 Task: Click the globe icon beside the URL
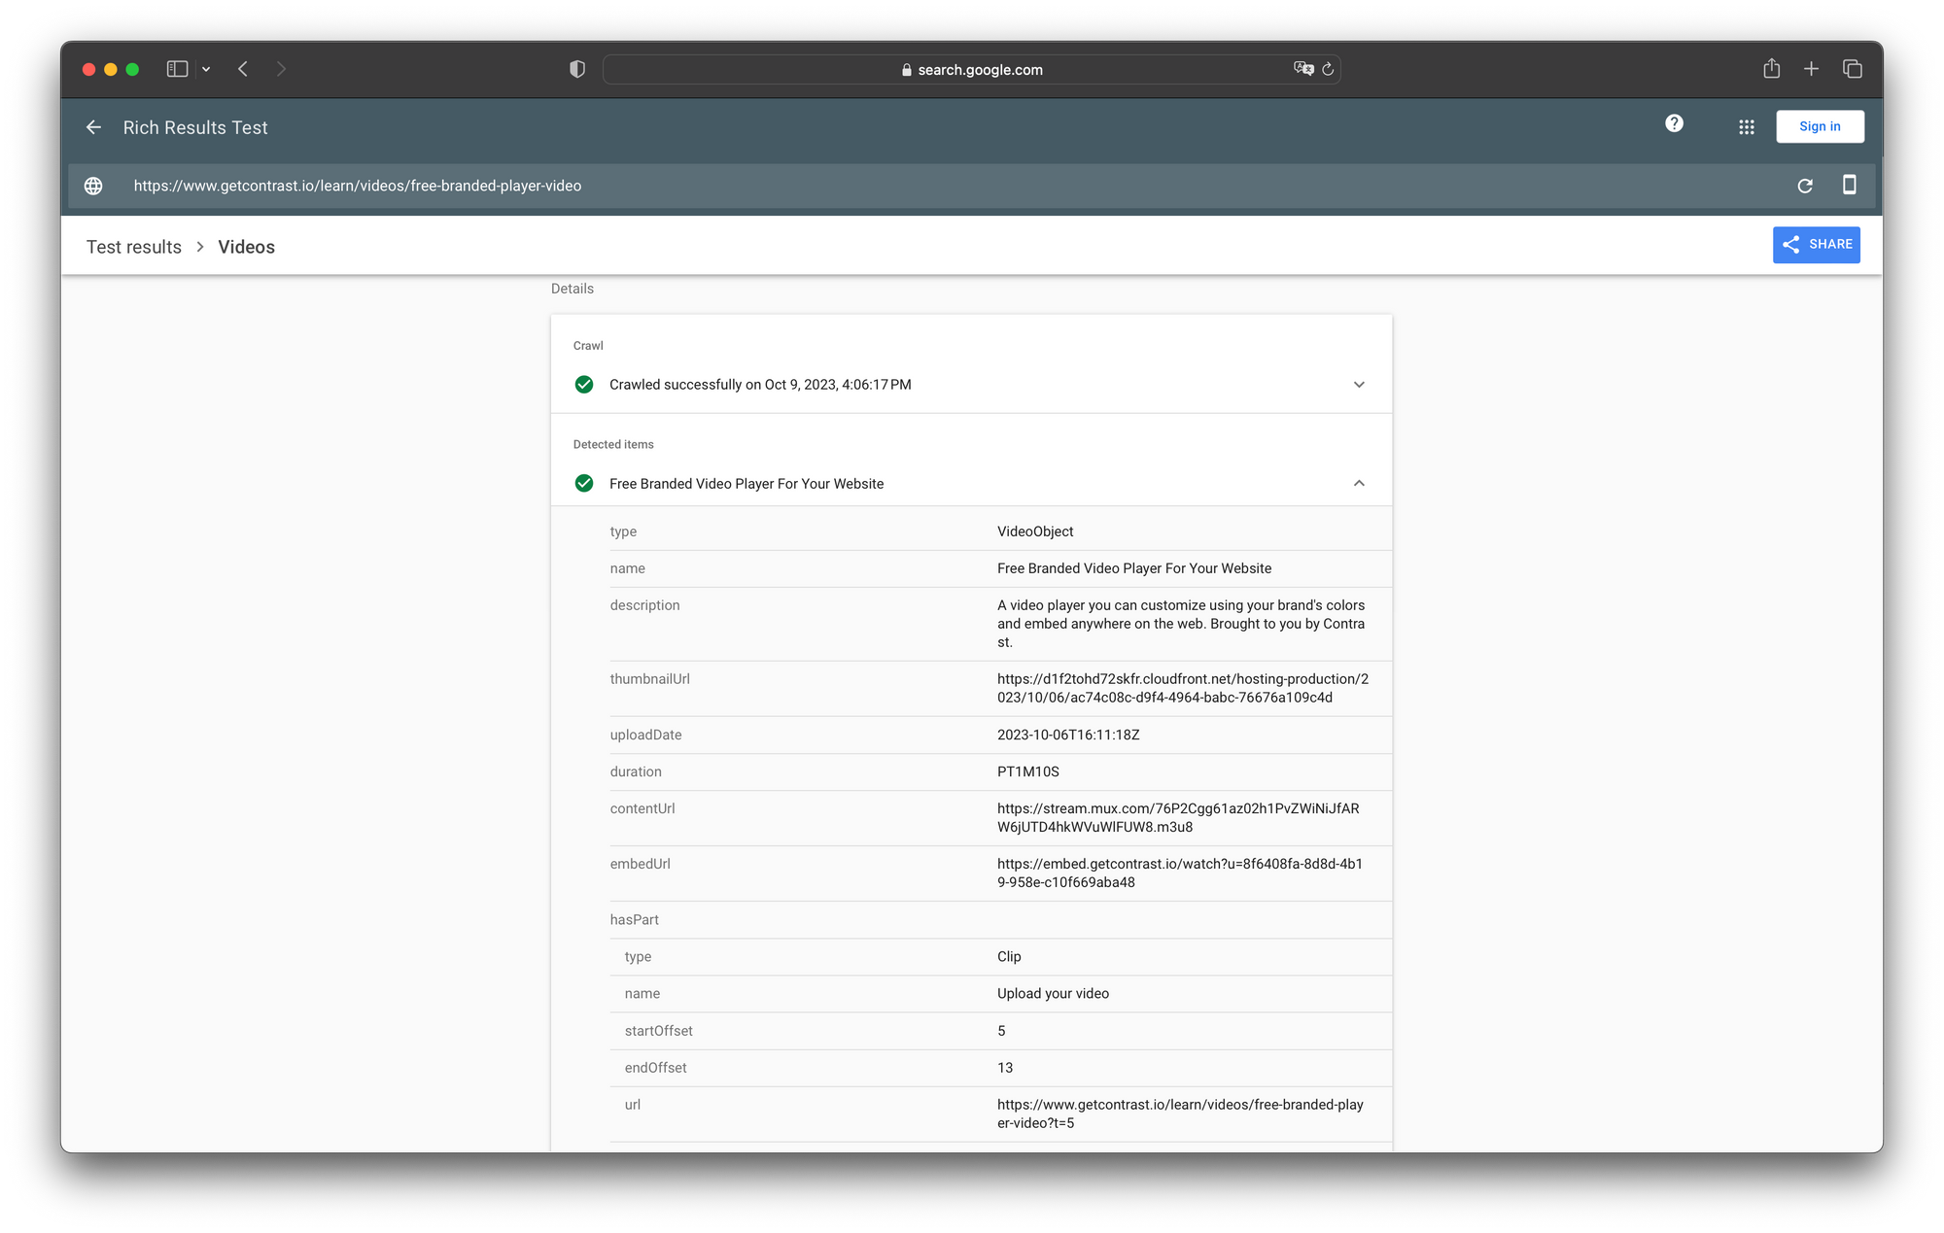pyautogui.click(x=93, y=186)
